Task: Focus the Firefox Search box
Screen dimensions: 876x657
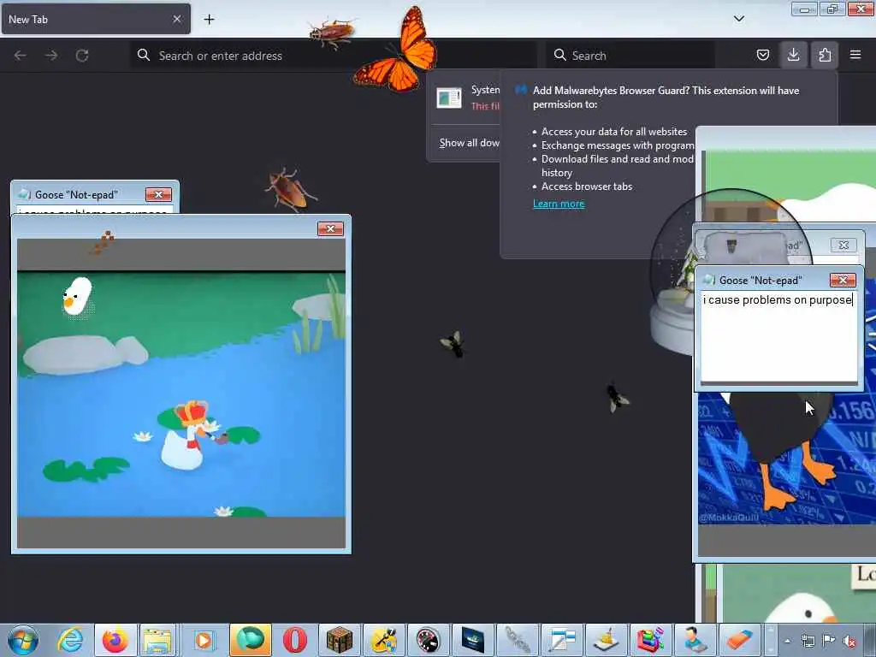Action: click(630, 56)
